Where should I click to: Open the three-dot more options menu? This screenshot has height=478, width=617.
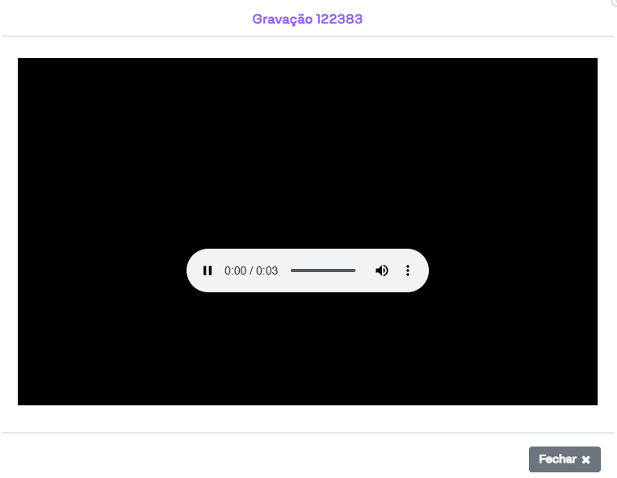(408, 270)
